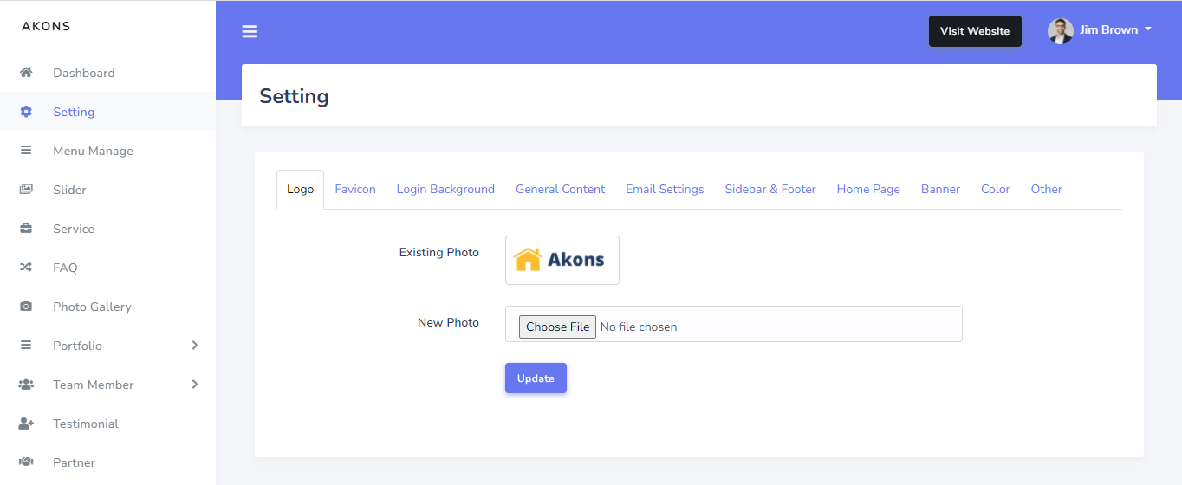
Task: Expand the Portfolio submenu chevron
Action: (195, 346)
